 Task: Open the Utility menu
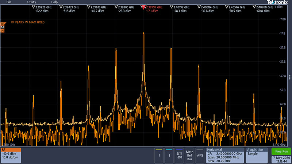tap(32, 2)
